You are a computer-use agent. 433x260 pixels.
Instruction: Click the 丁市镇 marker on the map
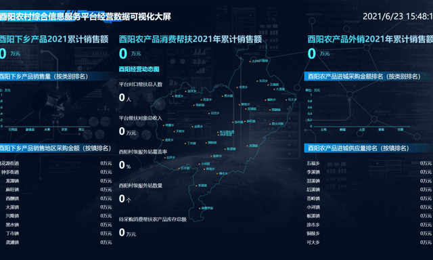click(190, 144)
